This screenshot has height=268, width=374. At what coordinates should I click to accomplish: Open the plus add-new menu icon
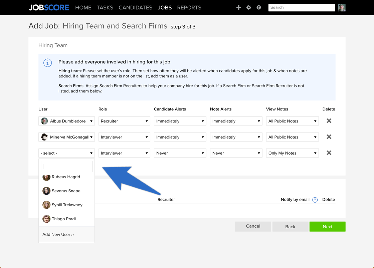coord(238,7)
